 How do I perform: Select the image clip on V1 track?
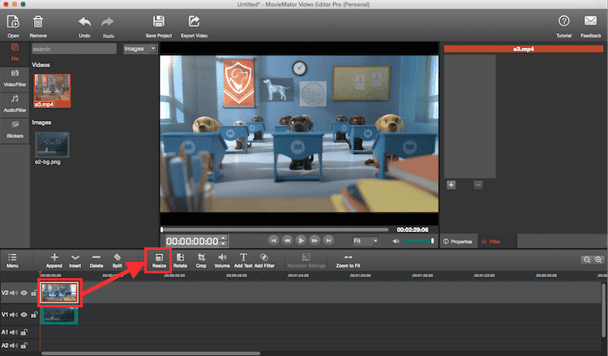coord(59,315)
